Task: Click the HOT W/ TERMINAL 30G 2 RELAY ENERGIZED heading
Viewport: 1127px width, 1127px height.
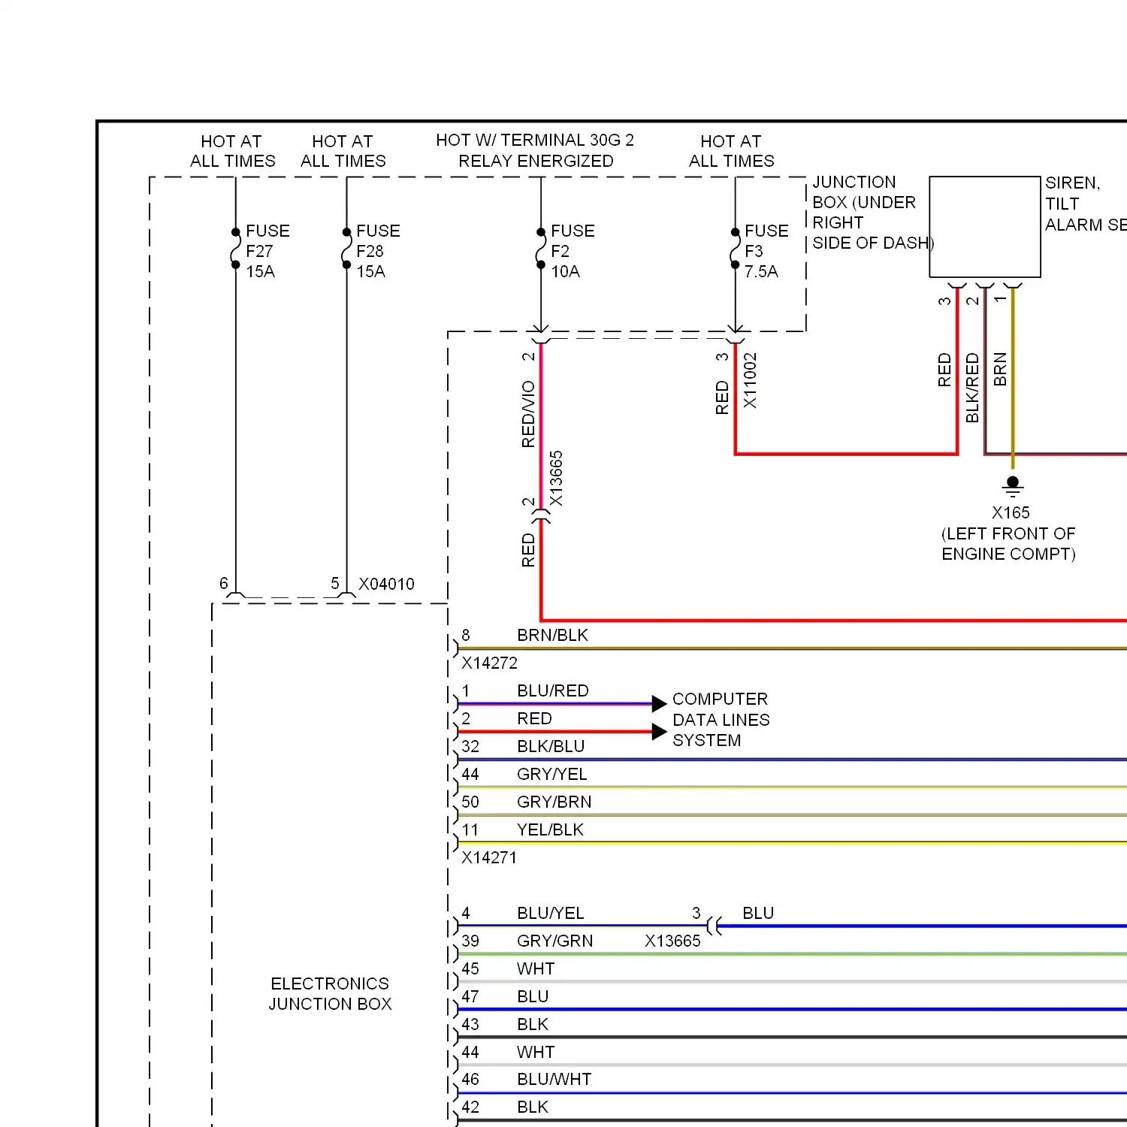Action: (535, 150)
